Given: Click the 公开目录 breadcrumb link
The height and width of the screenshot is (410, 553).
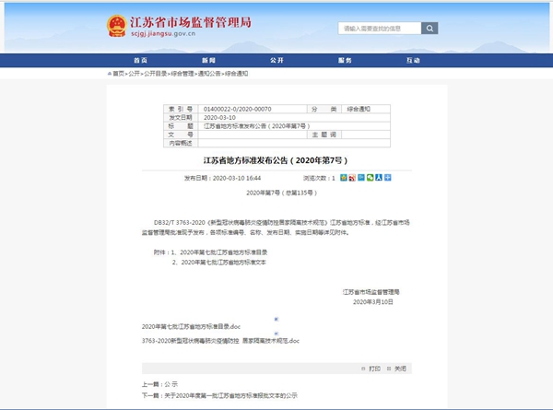Looking at the screenshot, I should point(157,73).
